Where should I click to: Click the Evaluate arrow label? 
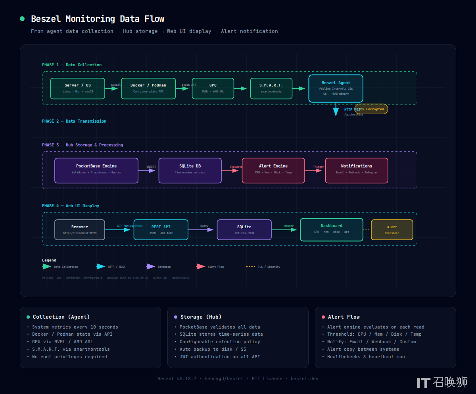236,167
